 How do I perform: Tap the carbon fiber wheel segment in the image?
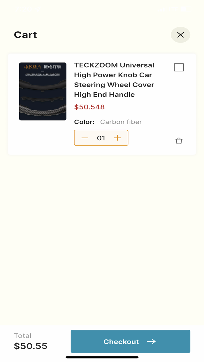click(43, 111)
